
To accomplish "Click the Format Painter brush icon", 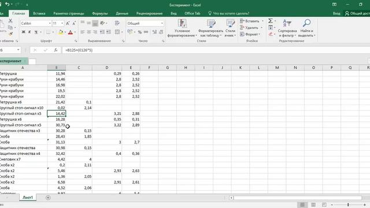I will click(x=10, y=34).
